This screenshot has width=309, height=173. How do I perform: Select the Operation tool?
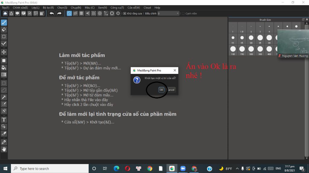pos(4,126)
